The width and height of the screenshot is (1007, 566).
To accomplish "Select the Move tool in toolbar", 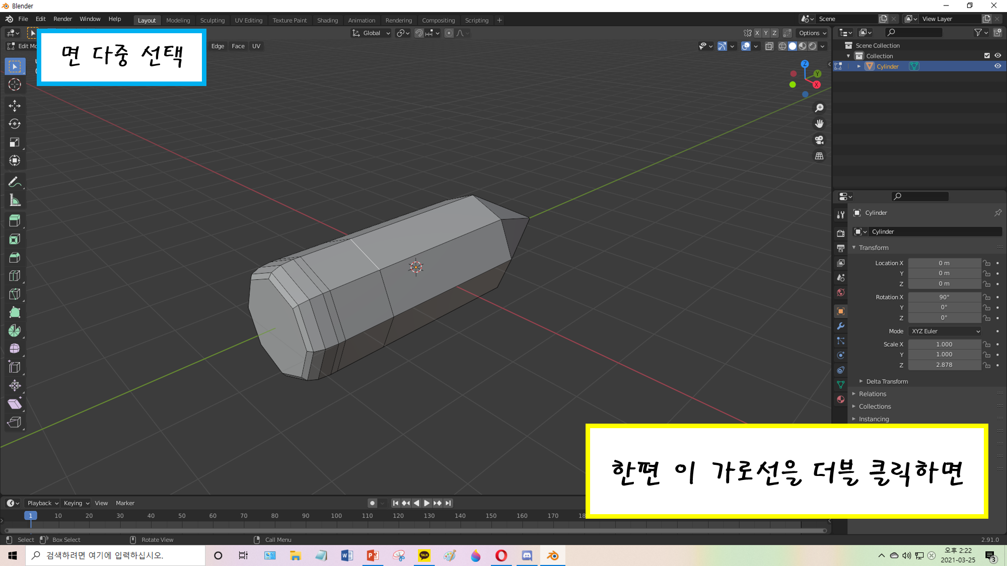I will click(x=15, y=105).
